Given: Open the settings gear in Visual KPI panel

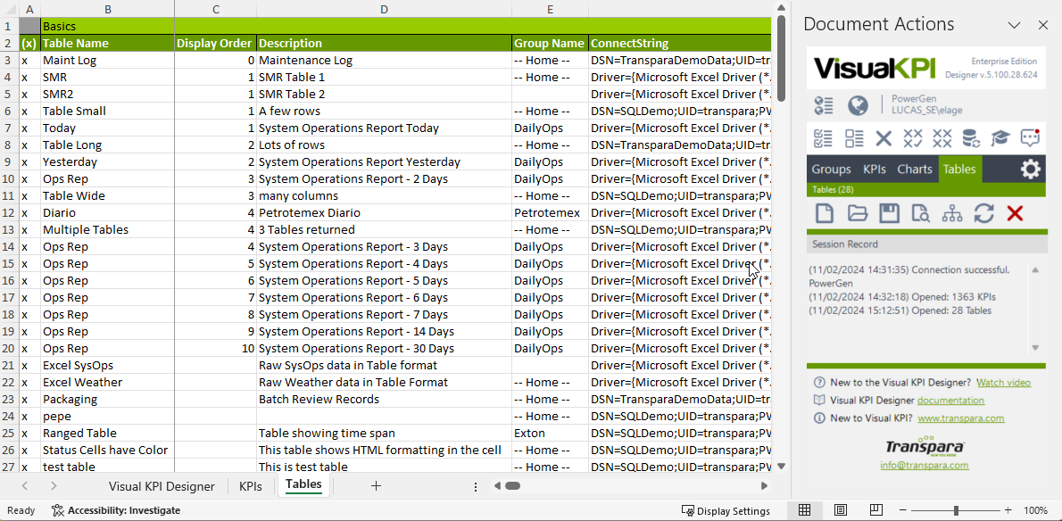Looking at the screenshot, I should pyautogui.click(x=1030, y=170).
